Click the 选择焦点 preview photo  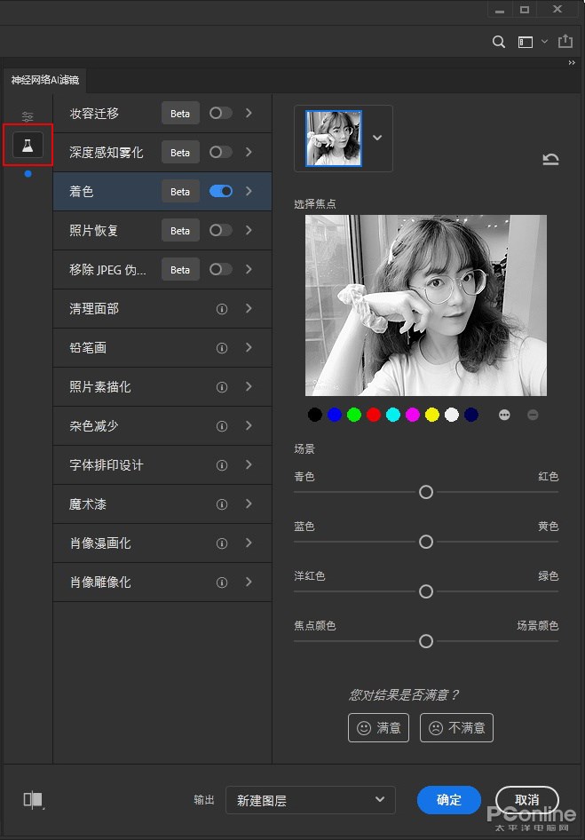pos(426,305)
